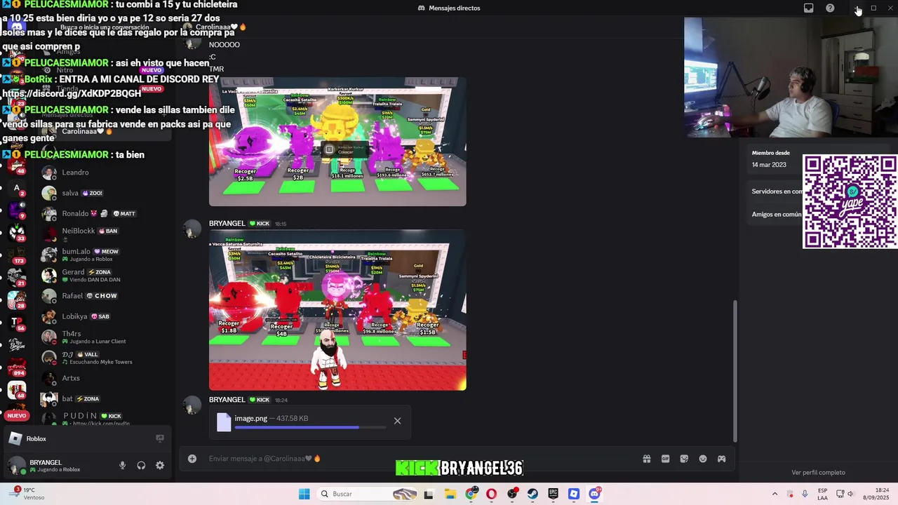Open the GIF picker icon

point(665,459)
